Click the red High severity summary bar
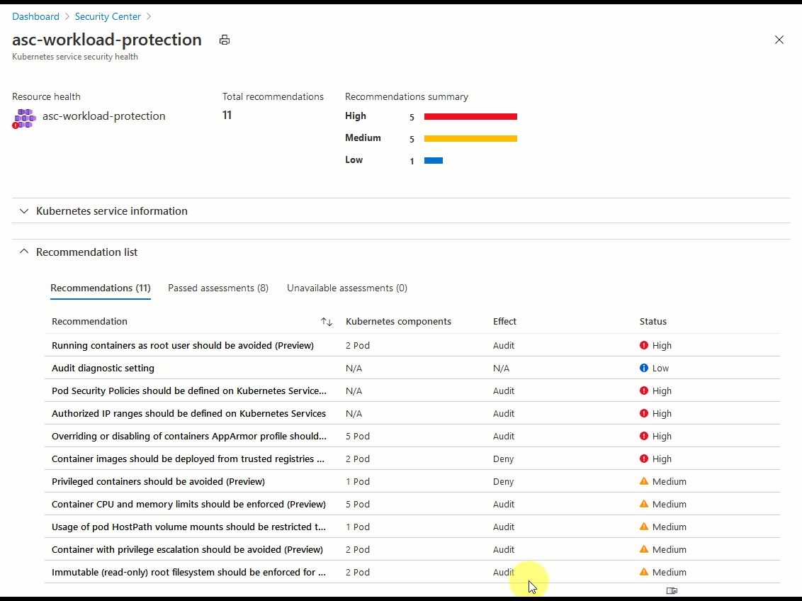The image size is (802, 601). [470, 116]
